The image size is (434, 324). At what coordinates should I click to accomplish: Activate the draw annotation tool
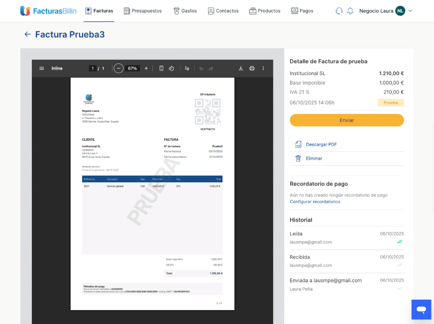(x=187, y=68)
